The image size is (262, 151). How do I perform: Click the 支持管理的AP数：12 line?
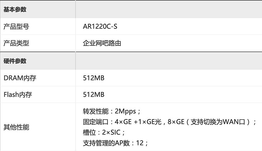point(115,143)
